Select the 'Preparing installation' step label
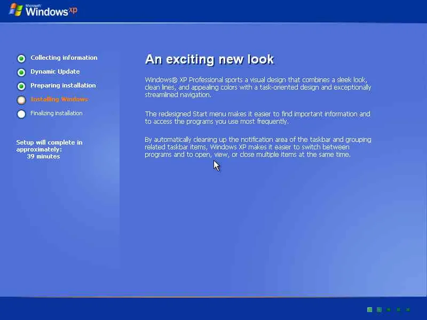This screenshot has width=427, height=320. [x=63, y=85]
